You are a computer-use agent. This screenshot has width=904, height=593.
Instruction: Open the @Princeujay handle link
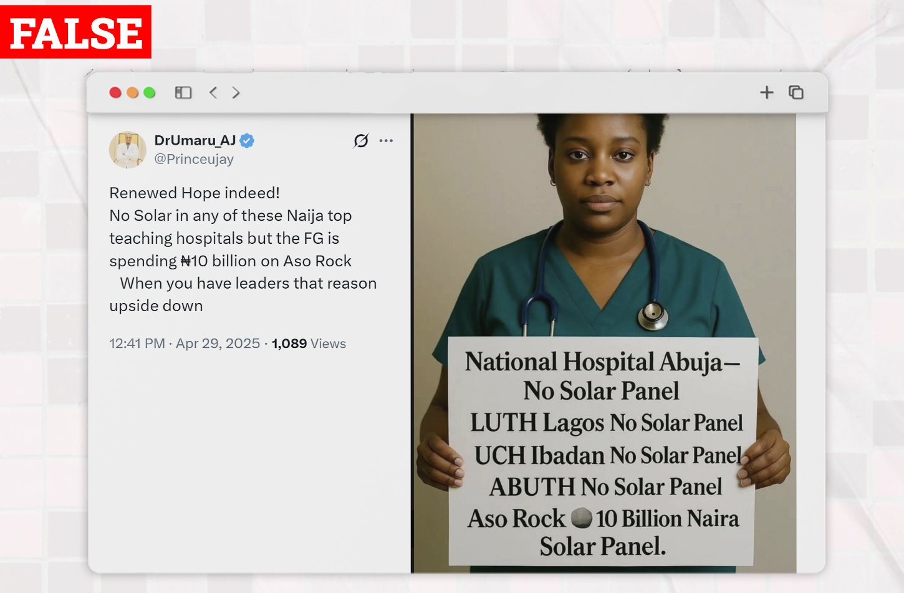194,159
